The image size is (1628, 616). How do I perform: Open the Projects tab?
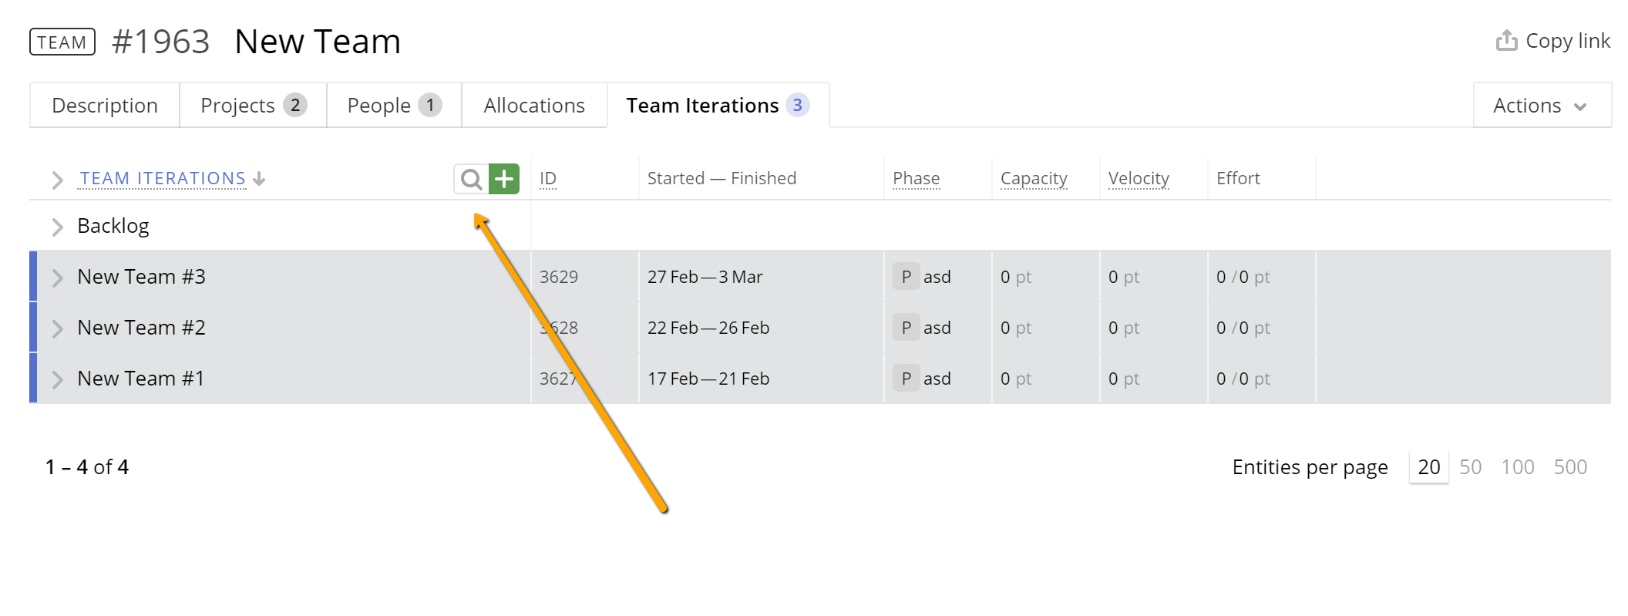253,106
